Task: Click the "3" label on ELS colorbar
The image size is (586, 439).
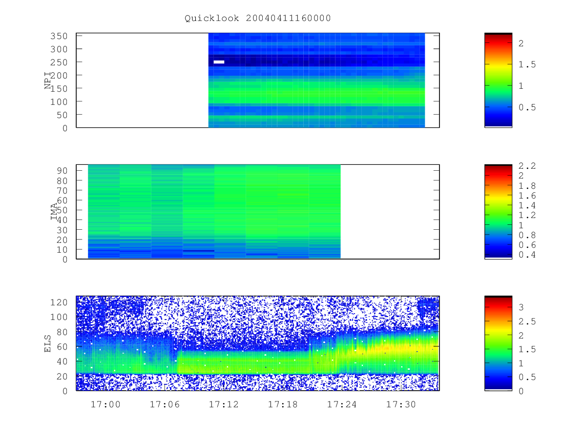Action: [x=521, y=307]
